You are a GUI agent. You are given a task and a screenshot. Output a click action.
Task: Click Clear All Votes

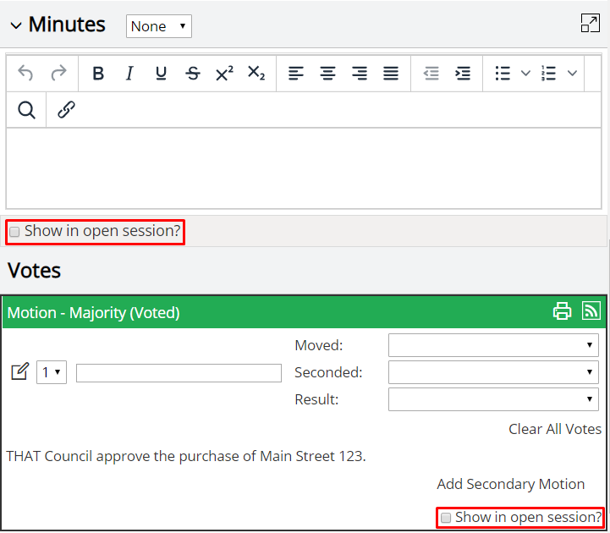click(x=555, y=429)
